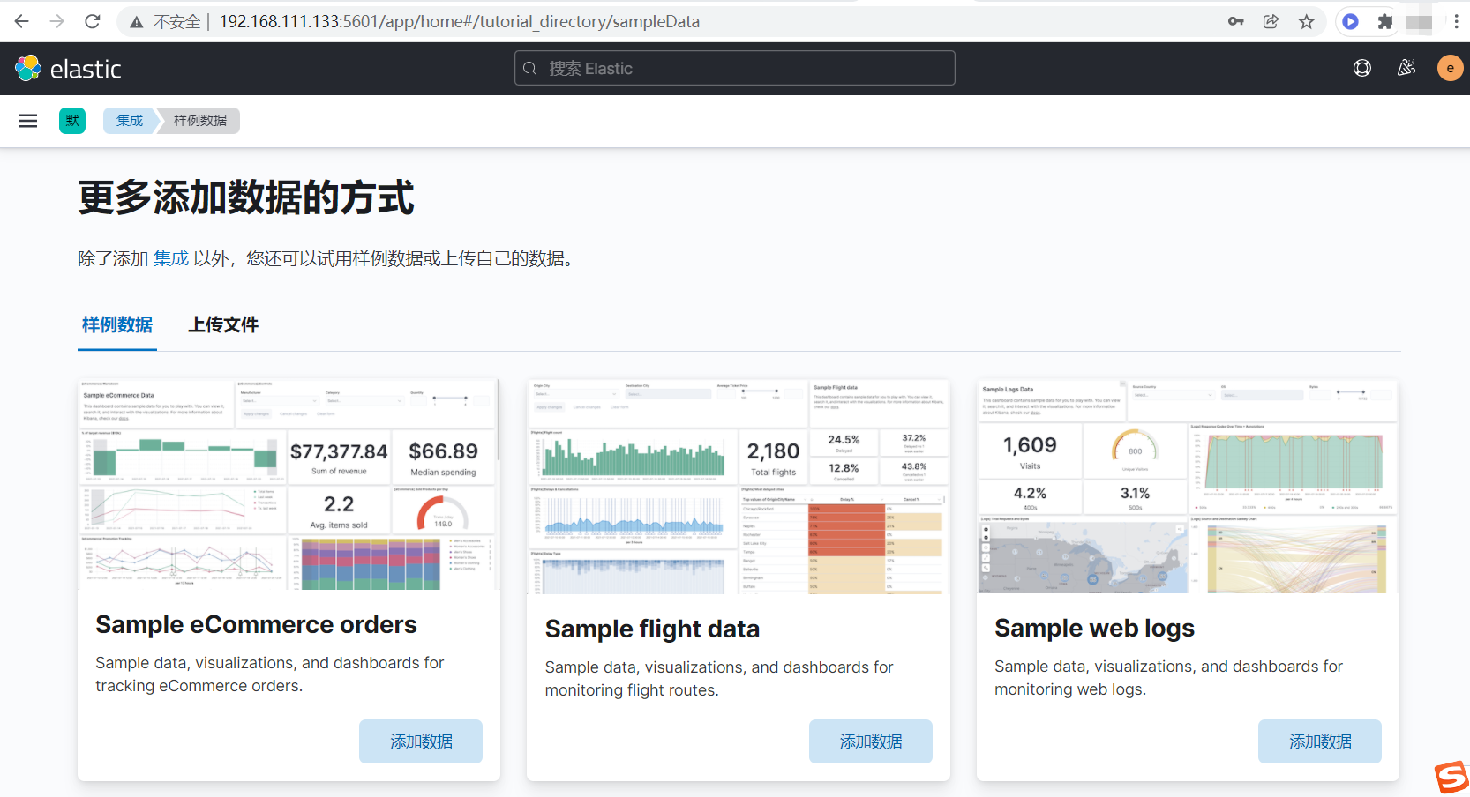Open the Chrome three-dot menu

(x=1456, y=21)
